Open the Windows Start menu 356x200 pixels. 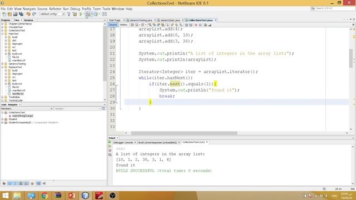(x=5, y=196)
